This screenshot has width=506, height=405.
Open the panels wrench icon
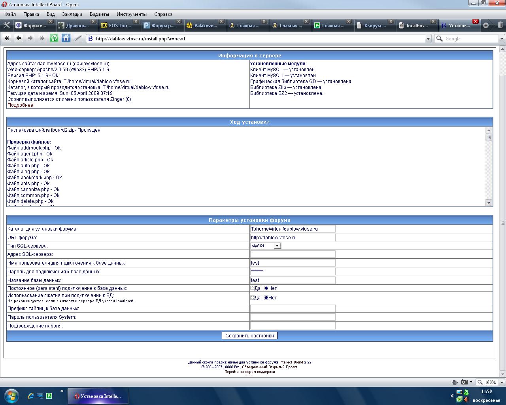click(x=6, y=25)
